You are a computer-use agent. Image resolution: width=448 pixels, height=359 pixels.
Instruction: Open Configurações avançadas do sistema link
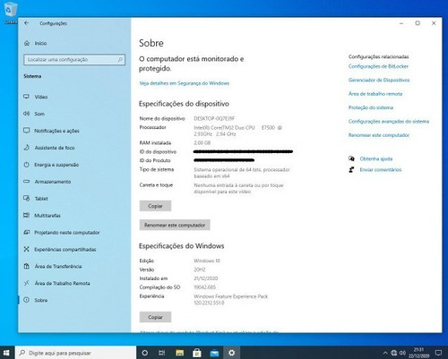point(389,122)
